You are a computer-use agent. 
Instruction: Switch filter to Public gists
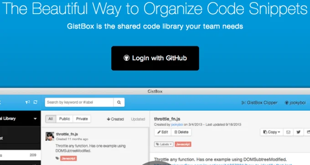pyautogui.click(x=64, y=119)
